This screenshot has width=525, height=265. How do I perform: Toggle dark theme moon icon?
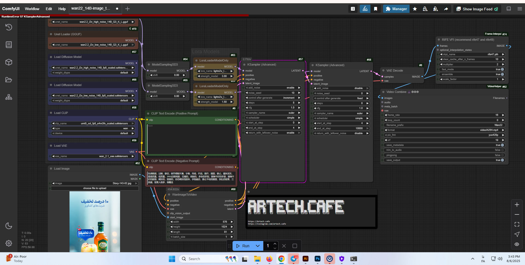point(9,226)
